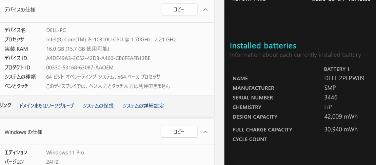376x165 pixels.
Task: Open ドメインまたはワークグループ link
Action: 46,106
